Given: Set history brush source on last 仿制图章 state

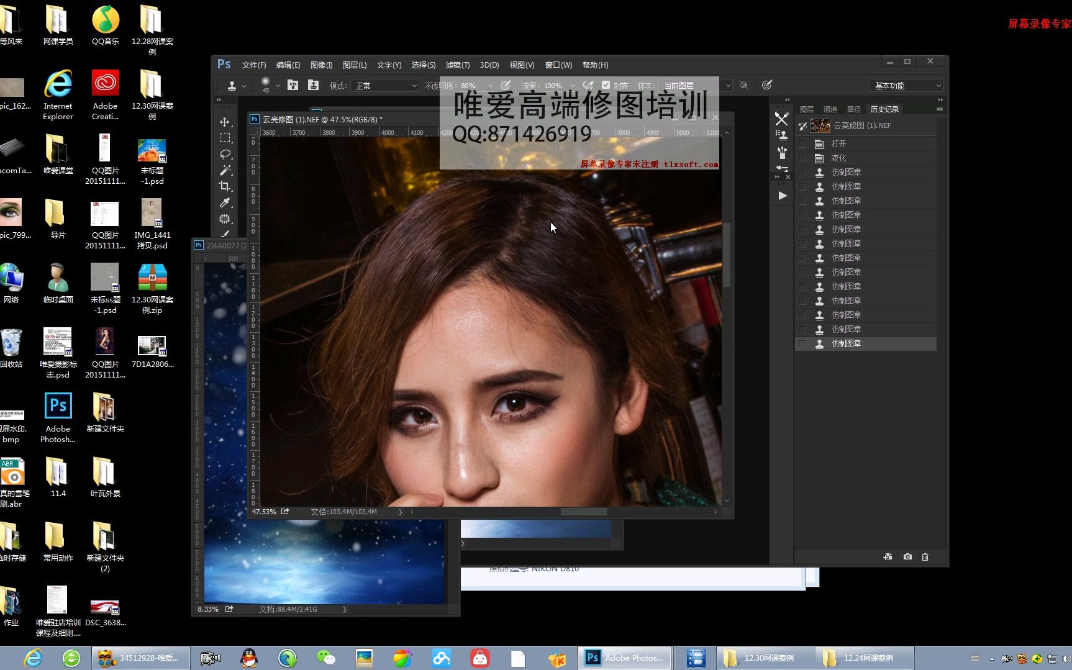Looking at the screenshot, I should click(802, 343).
